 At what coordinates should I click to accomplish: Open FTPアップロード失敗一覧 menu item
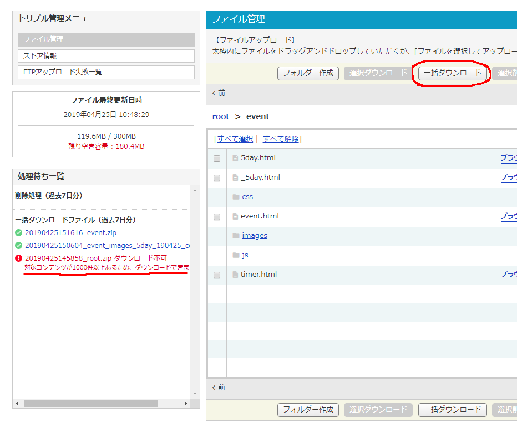click(106, 72)
